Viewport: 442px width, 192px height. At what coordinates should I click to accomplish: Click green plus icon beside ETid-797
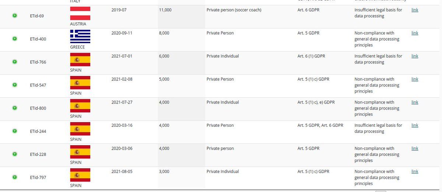pos(15,177)
